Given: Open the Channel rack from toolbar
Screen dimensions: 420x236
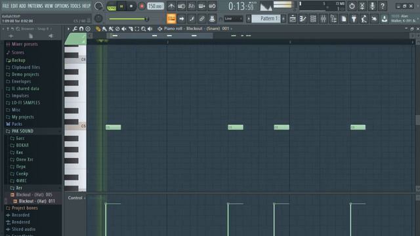Looking at the screenshot, I should coord(313,19).
